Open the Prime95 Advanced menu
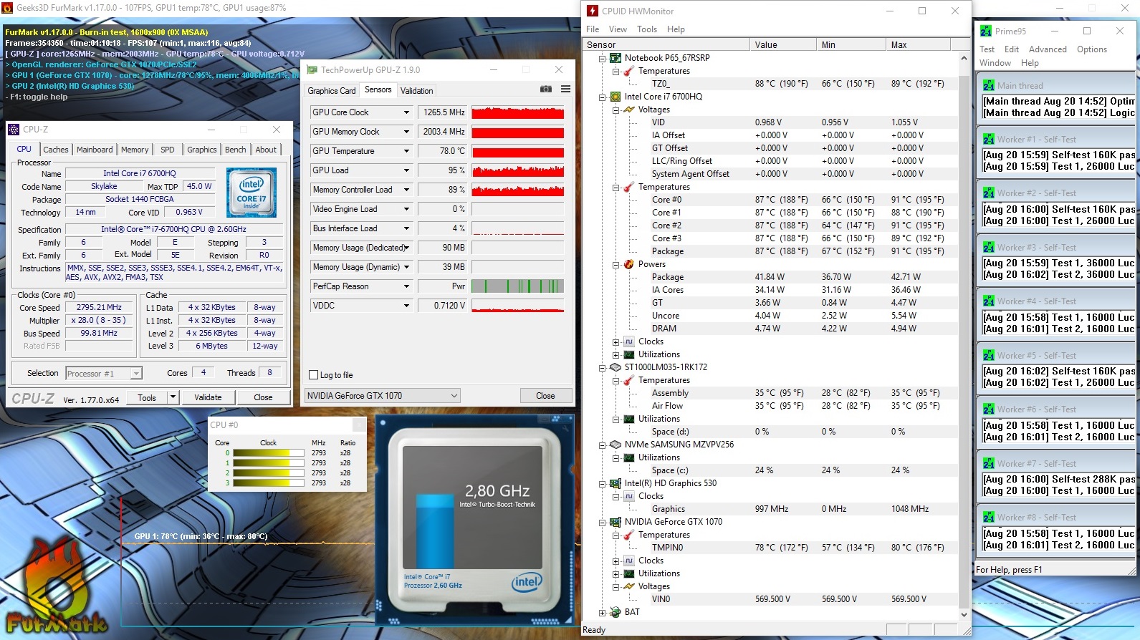The image size is (1140, 640). tap(1048, 49)
